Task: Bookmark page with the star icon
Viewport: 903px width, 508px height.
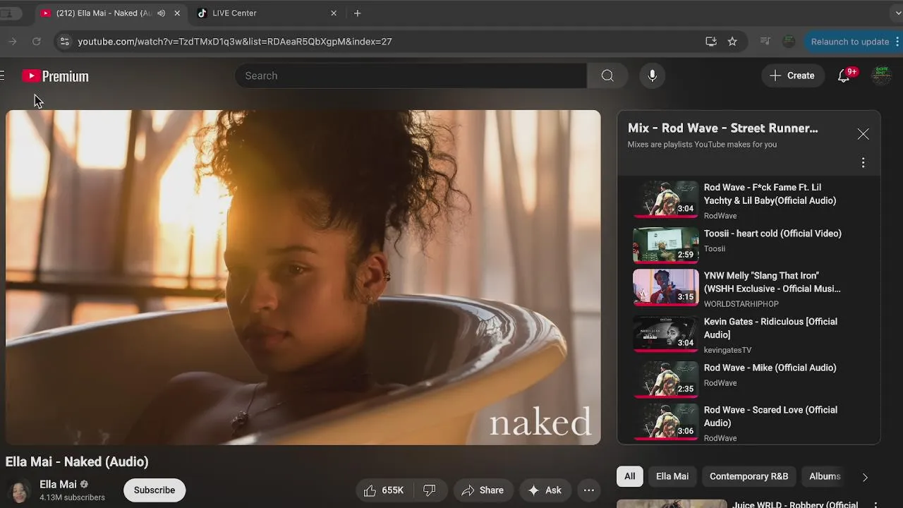Action: coord(732,42)
